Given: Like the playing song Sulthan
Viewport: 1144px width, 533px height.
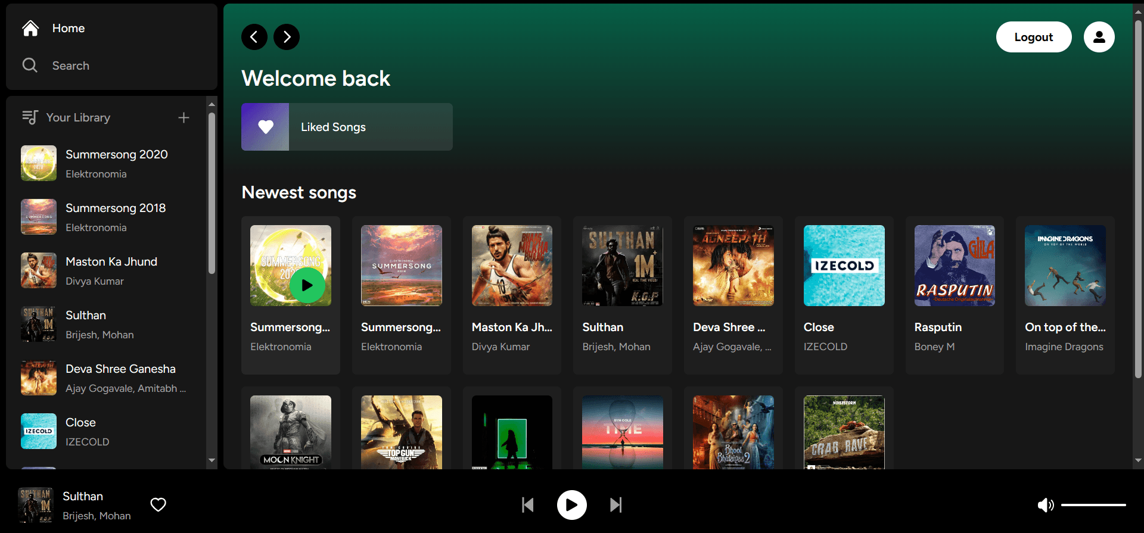Looking at the screenshot, I should tap(158, 504).
